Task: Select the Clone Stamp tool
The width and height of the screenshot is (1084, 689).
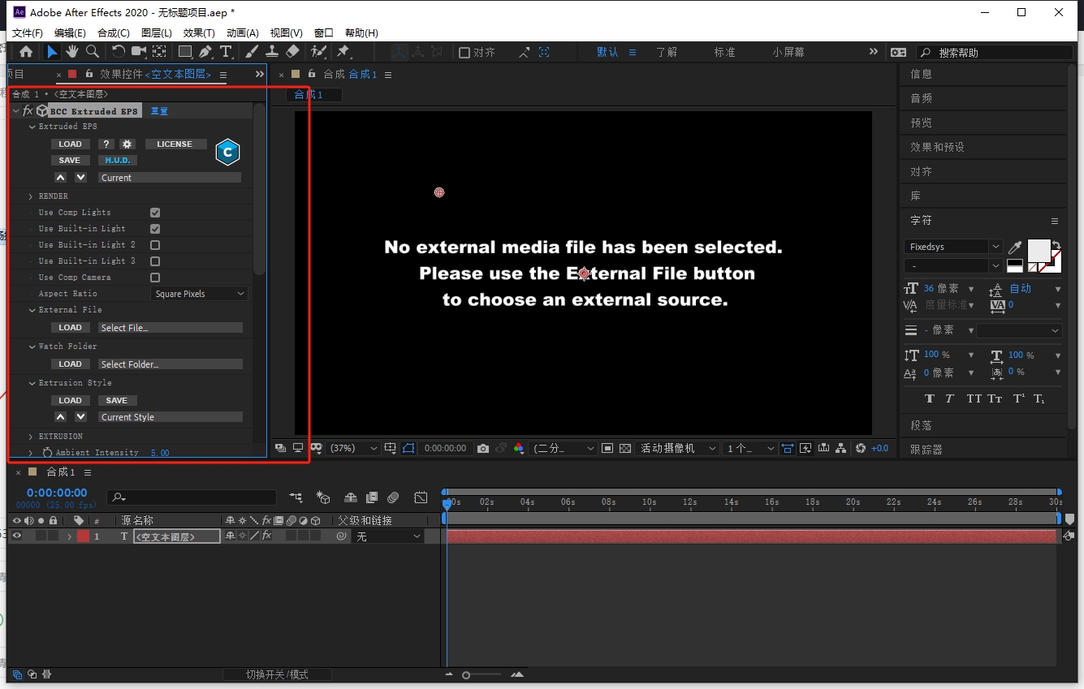Action: tap(272, 51)
